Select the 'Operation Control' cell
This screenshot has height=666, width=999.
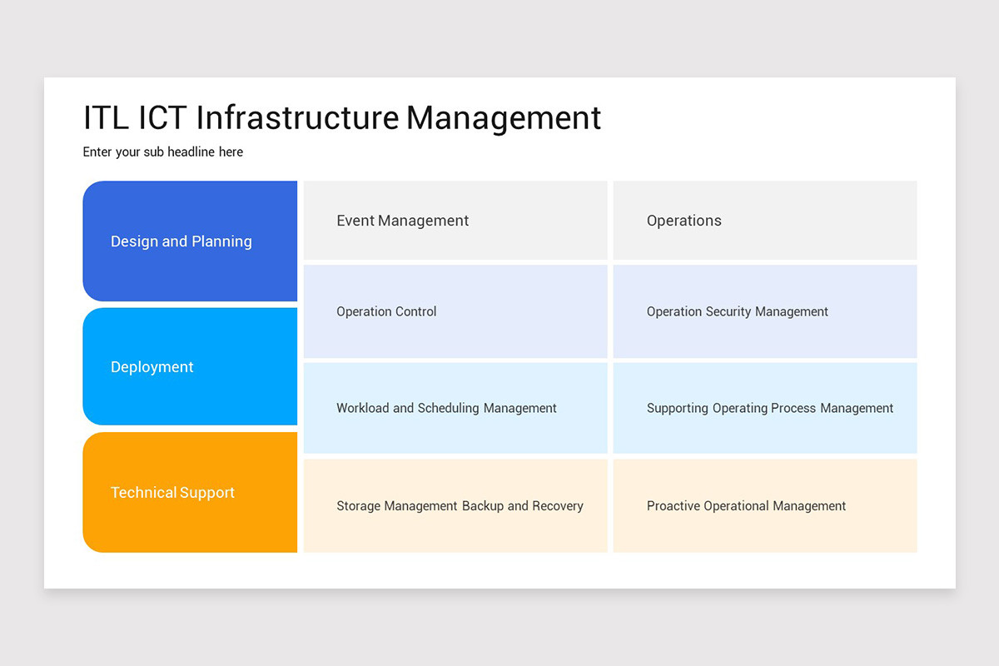click(x=455, y=311)
